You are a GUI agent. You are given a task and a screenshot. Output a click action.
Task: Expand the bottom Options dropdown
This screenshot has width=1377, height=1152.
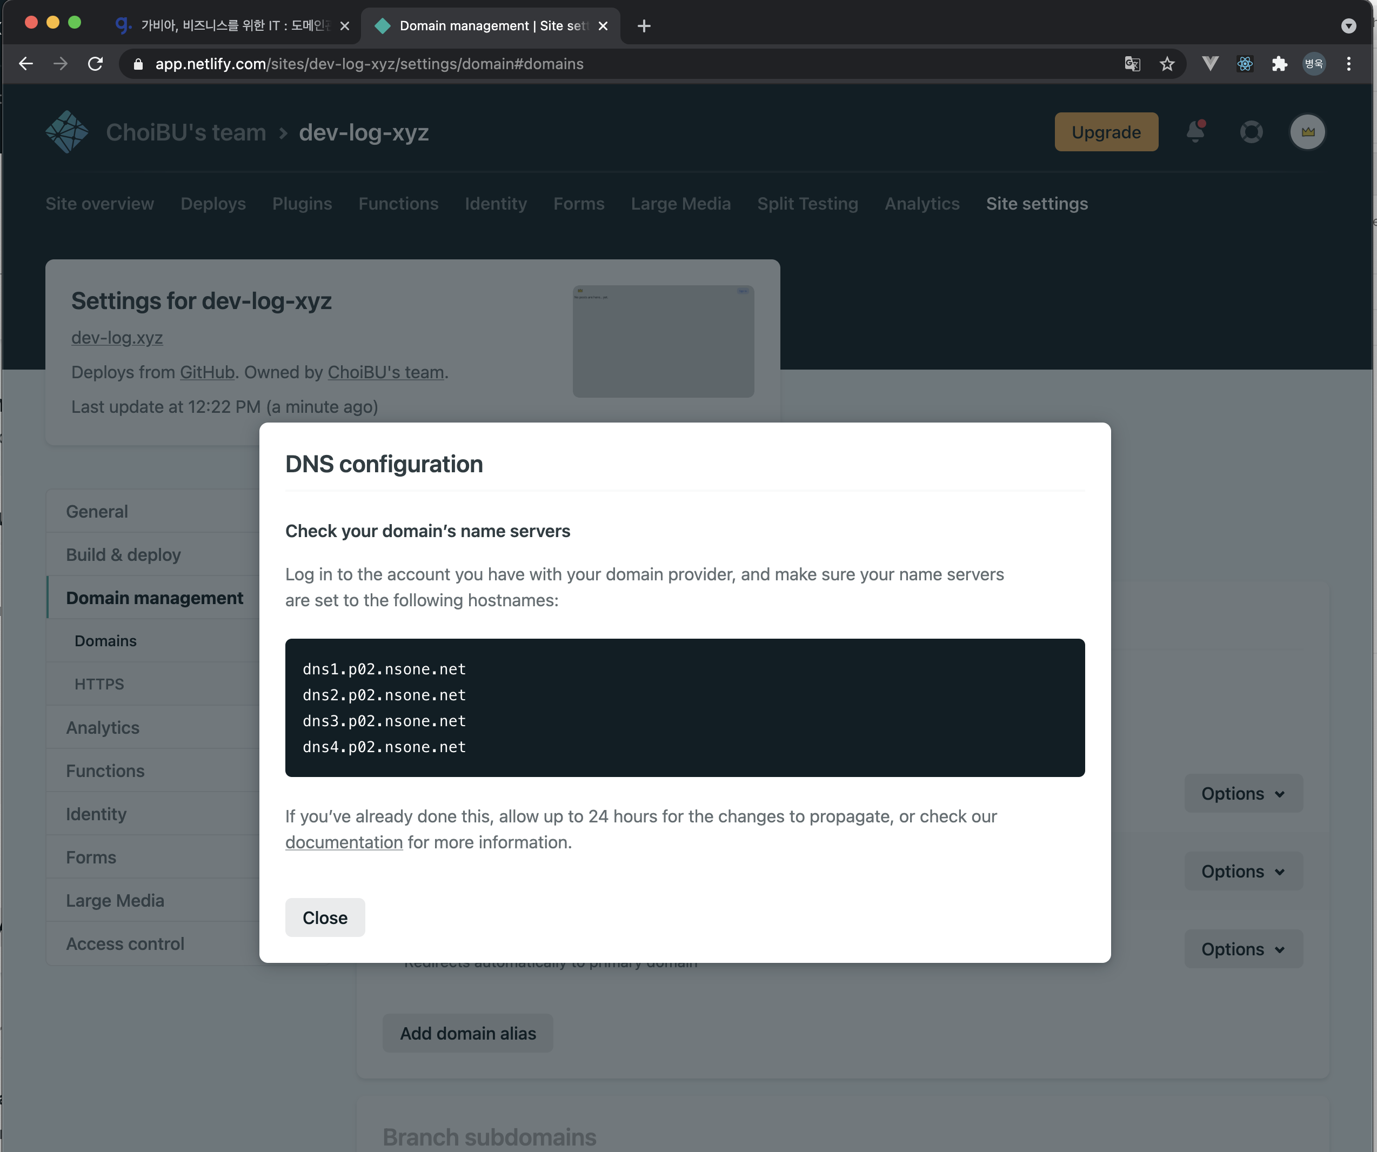pos(1242,949)
